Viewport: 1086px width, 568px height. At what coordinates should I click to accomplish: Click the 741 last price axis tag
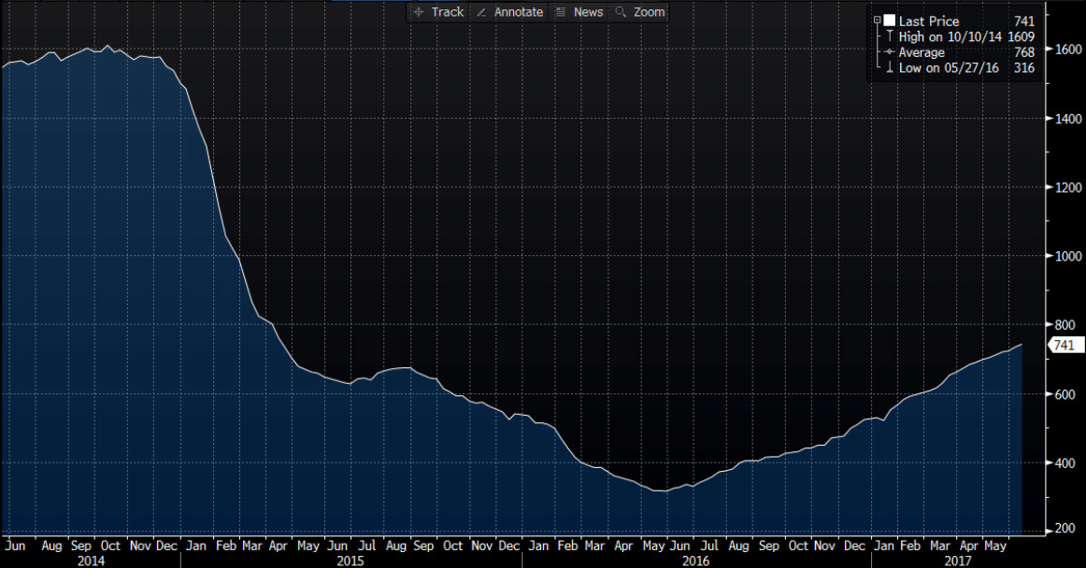[1066, 345]
